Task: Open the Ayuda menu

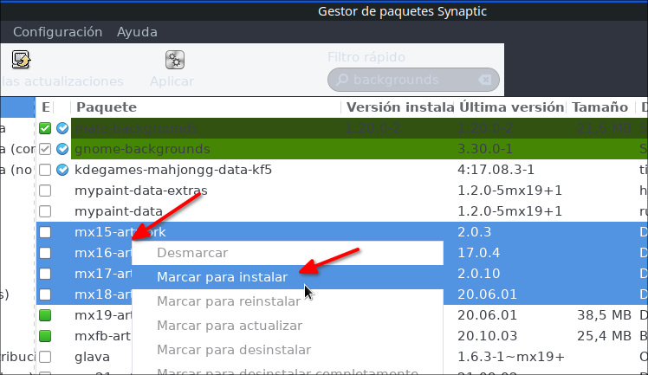Action: point(137,32)
